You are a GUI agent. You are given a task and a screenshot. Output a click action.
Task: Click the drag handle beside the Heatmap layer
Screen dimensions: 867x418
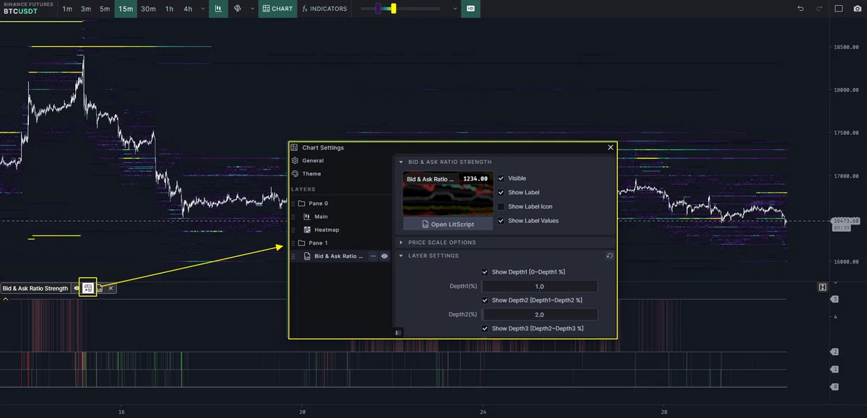tap(293, 230)
